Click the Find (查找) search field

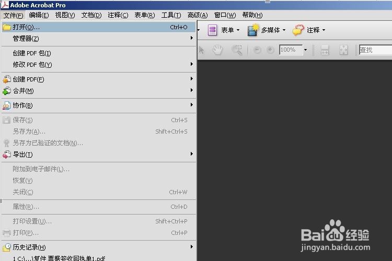pyautogui.click(x=375, y=50)
